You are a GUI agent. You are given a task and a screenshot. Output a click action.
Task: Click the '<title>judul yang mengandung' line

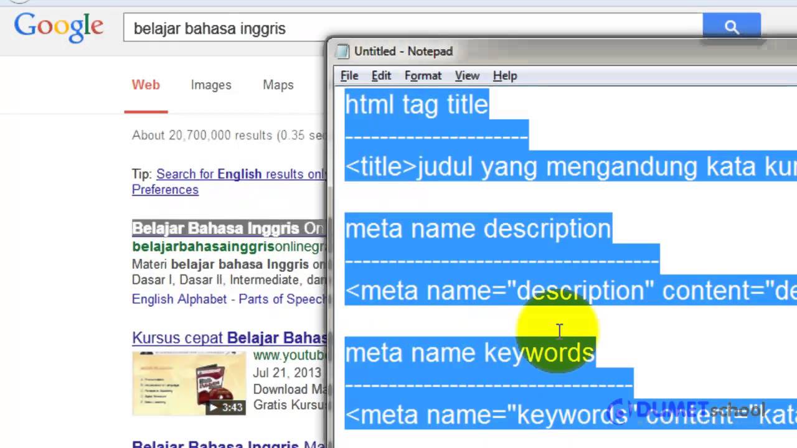(x=570, y=166)
